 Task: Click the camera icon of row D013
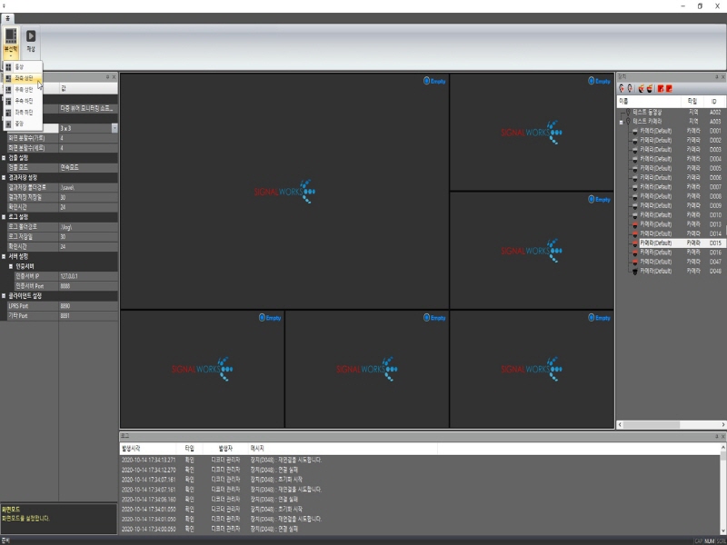point(635,224)
